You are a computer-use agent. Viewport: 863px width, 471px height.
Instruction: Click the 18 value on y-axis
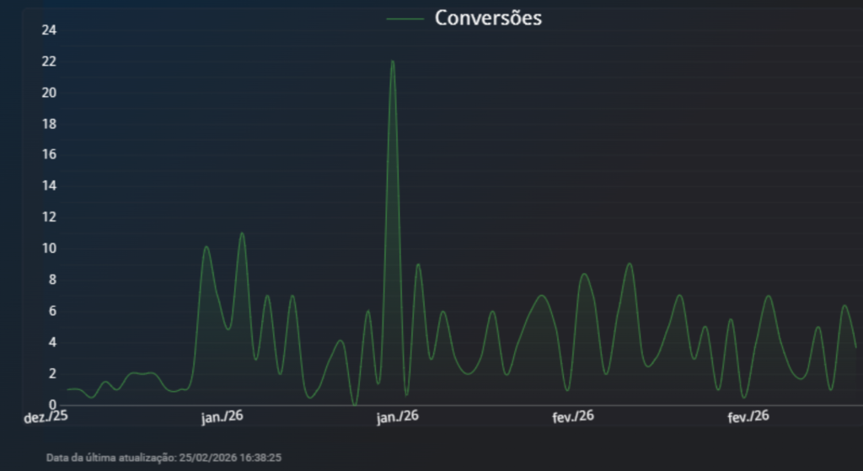pos(49,124)
